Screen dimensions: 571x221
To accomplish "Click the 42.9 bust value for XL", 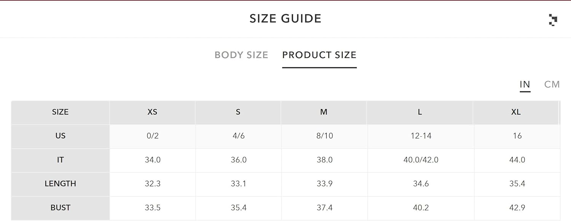I will point(517,208).
